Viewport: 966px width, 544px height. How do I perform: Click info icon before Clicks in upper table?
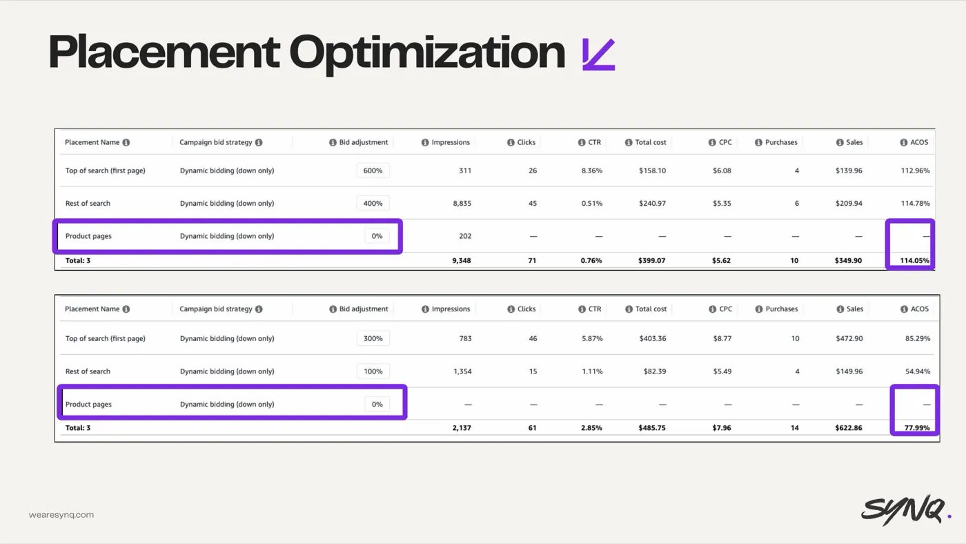coord(511,142)
